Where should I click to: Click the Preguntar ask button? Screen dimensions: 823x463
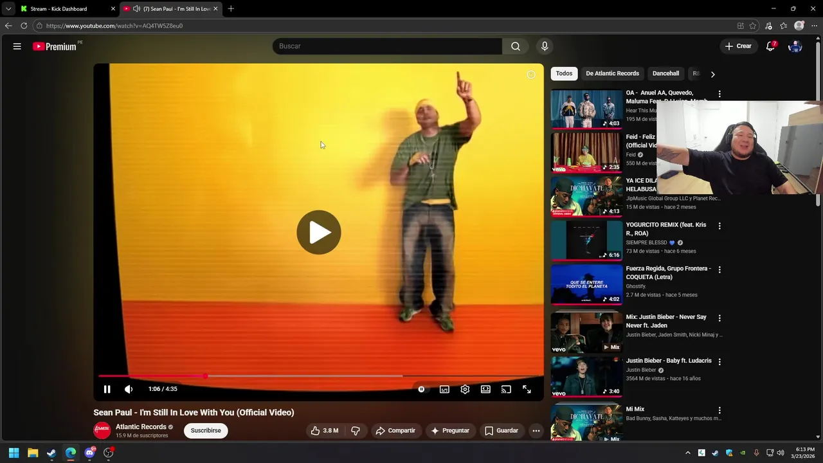450,431
